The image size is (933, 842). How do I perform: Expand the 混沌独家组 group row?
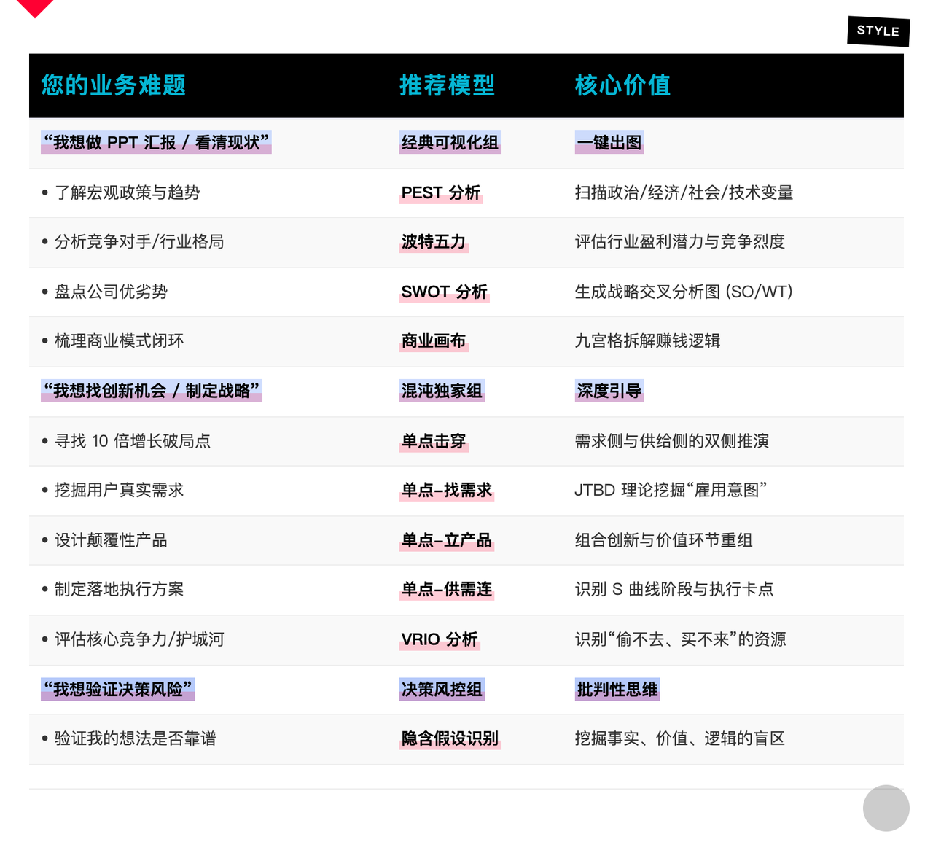(441, 391)
